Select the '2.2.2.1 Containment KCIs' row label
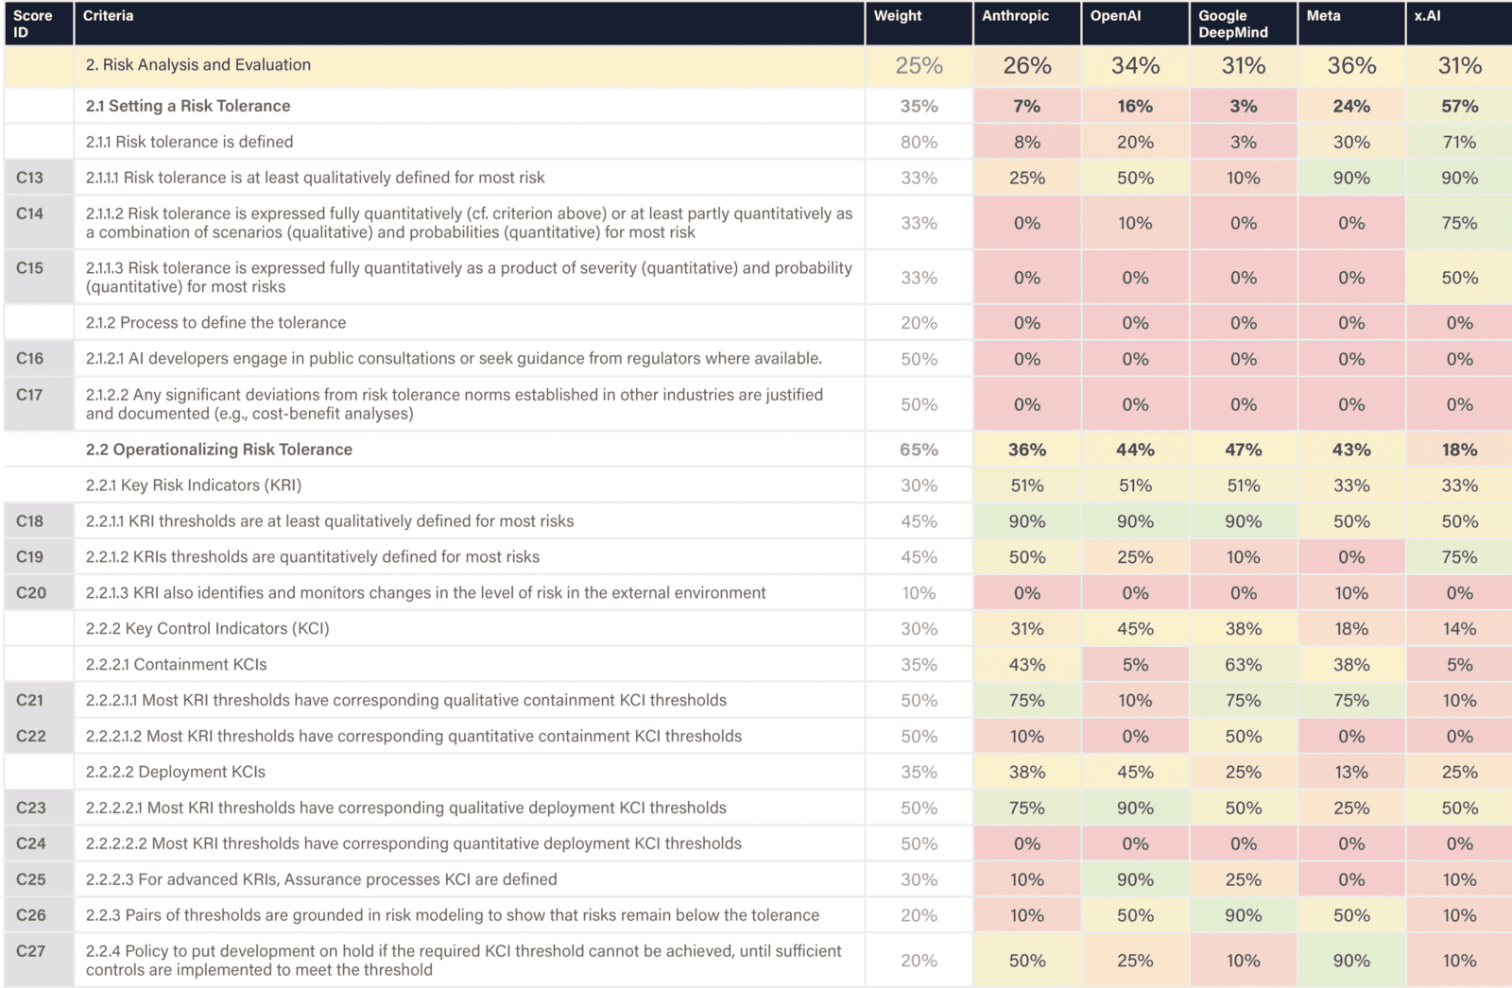Viewport: 1512px width, 988px height. [x=176, y=665]
